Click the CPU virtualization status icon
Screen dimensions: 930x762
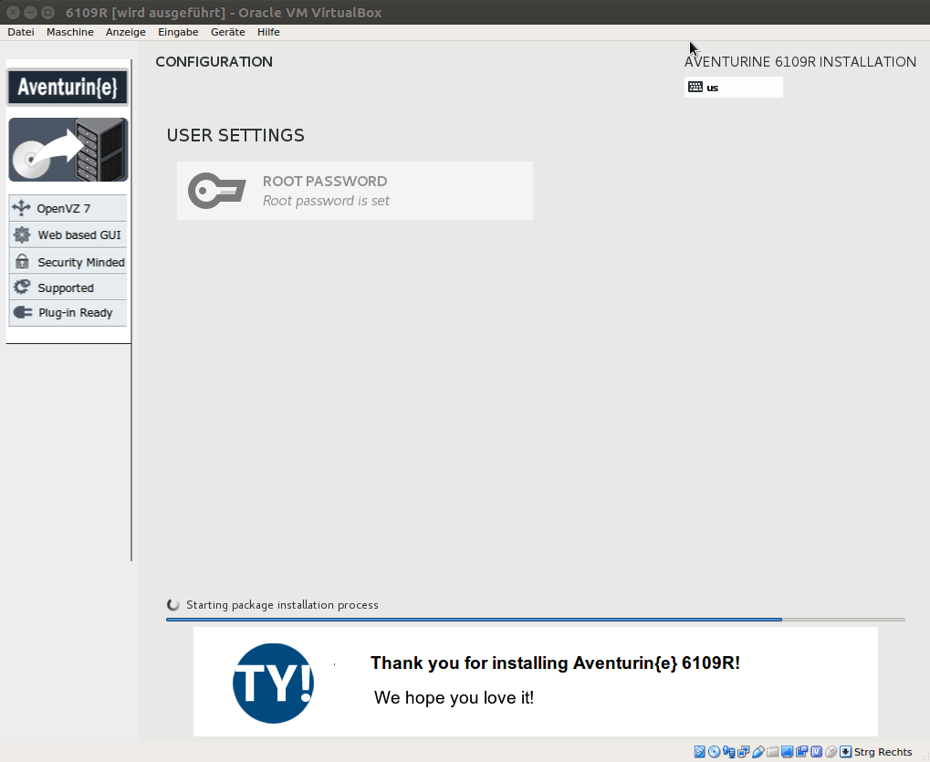point(816,752)
